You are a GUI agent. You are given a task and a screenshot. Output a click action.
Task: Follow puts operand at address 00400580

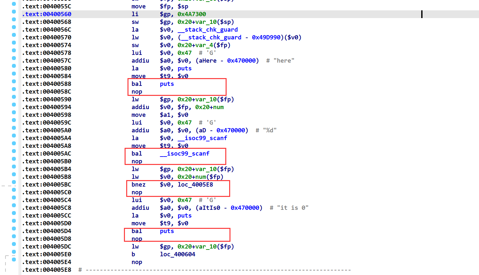[x=185, y=68]
